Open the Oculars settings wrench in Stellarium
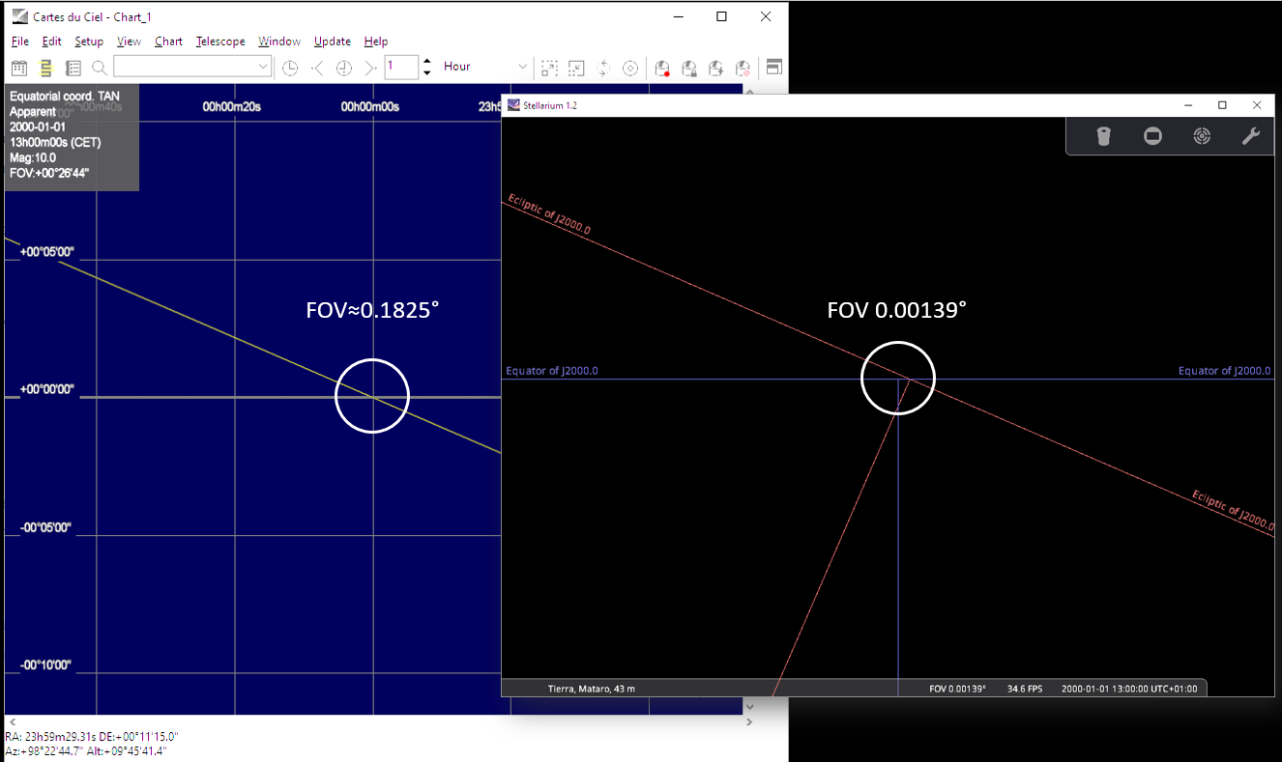The width and height of the screenshot is (1282, 762). click(x=1251, y=136)
